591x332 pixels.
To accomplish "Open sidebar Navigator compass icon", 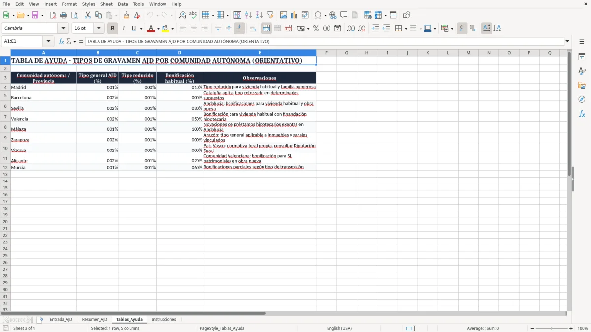I will point(582,99).
